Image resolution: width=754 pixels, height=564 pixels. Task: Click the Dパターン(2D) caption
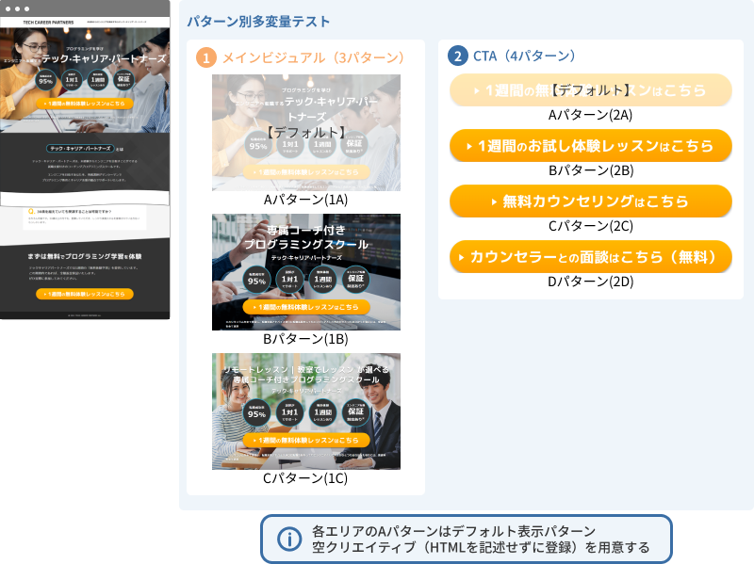[591, 281]
